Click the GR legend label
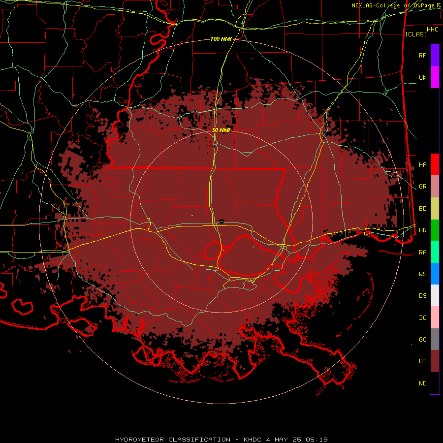Image resolution: width=443 pixels, height=443 pixels. click(x=423, y=187)
